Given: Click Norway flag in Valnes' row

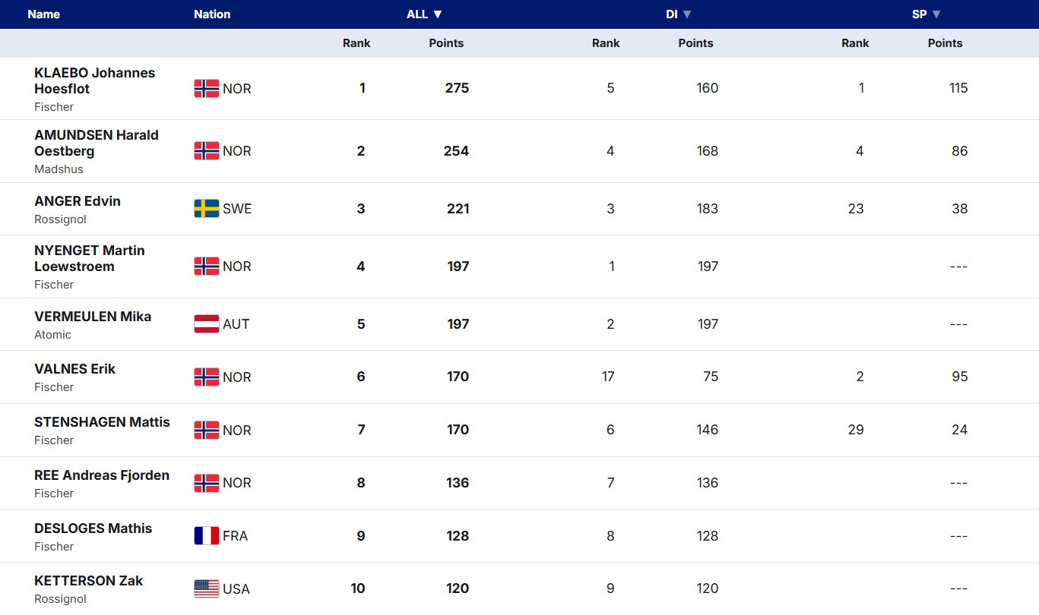Looking at the screenshot, I should pos(207,377).
